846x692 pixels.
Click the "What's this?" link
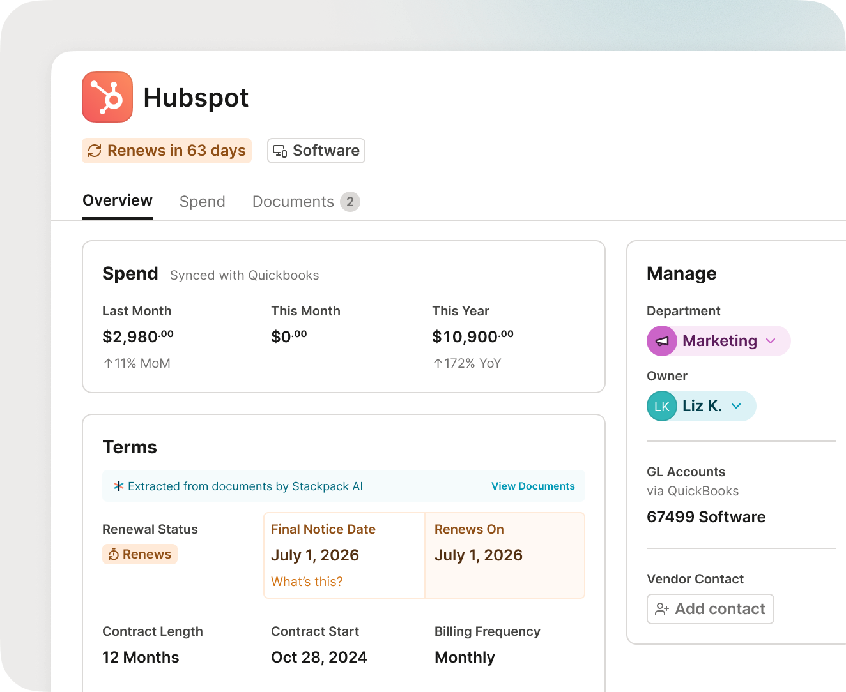pyautogui.click(x=307, y=582)
